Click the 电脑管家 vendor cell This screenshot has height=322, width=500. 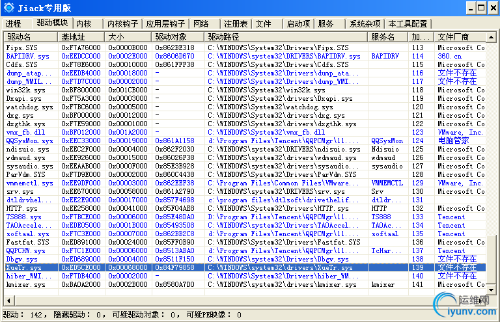[x=453, y=141]
